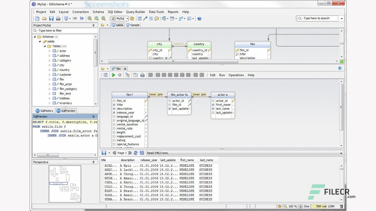Click the Inner Join label between film and film_actor
This screenshot has height=211, width=376.
click(156, 94)
